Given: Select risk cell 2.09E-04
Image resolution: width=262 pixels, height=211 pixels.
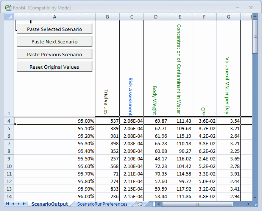Looking at the screenshot, I should click(131, 151).
